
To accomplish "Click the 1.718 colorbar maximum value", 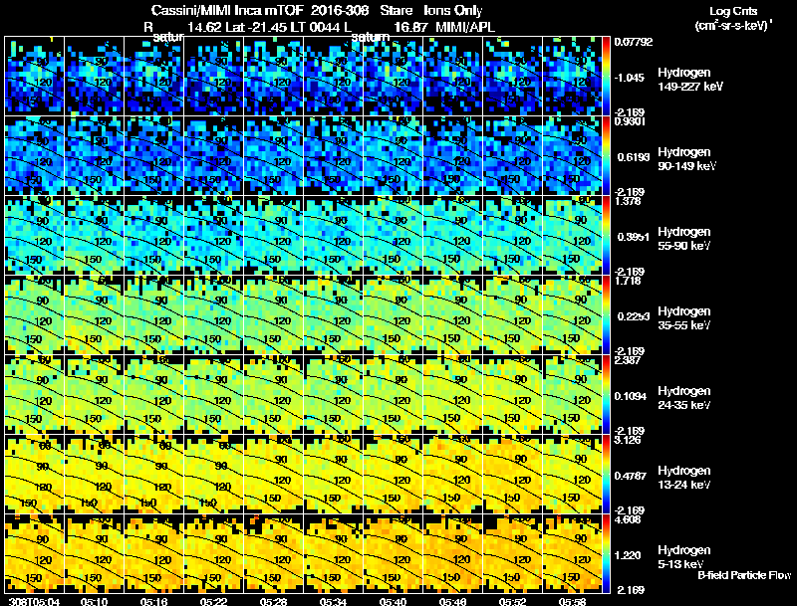I will (x=629, y=281).
